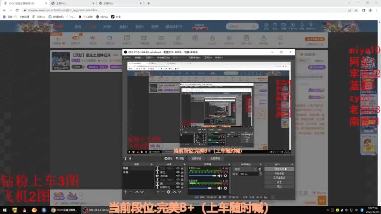The height and width of the screenshot is (214, 381).
Task: Add a new scene with plus icon
Action: point(125,192)
